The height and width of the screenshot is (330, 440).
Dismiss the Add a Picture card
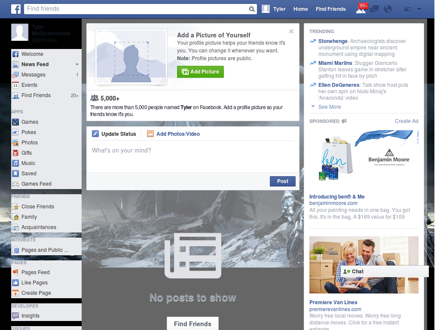tap(291, 31)
